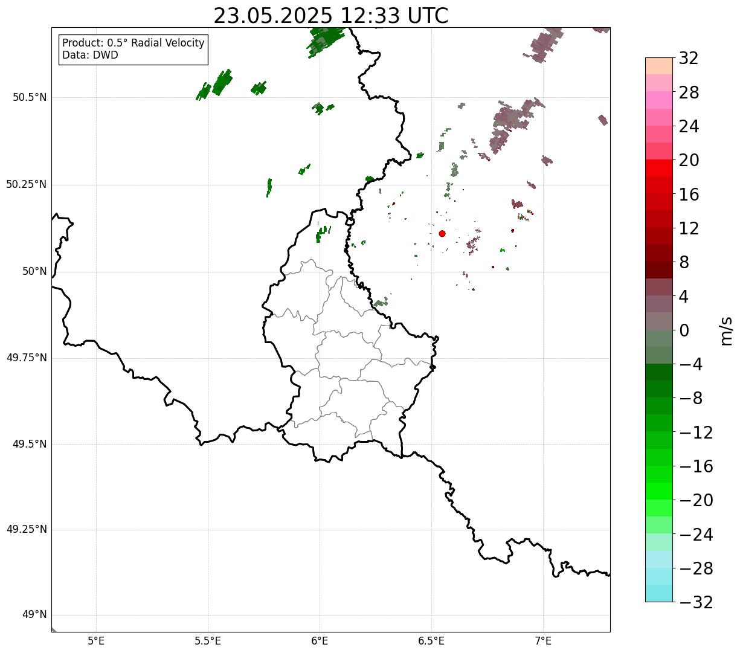Click the 49°N latitude label
The width and height of the screenshot is (740, 653).
tap(34, 614)
